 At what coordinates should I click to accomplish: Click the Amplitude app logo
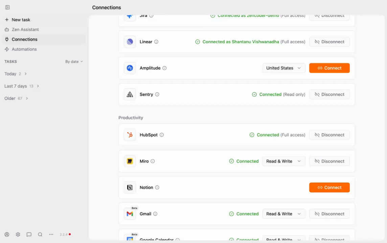click(130, 68)
